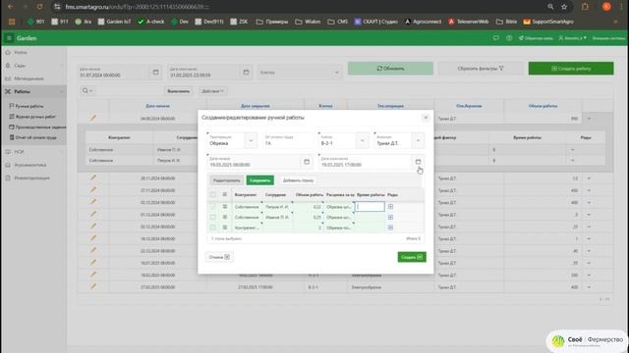
Task: Click the Создать работу button
Action: [571, 69]
